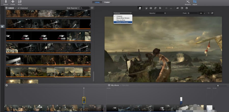The width and height of the screenshot is (229, 112).
Task: Select the yellow-outlined cutaway clip in timeline
Action: 84,100
